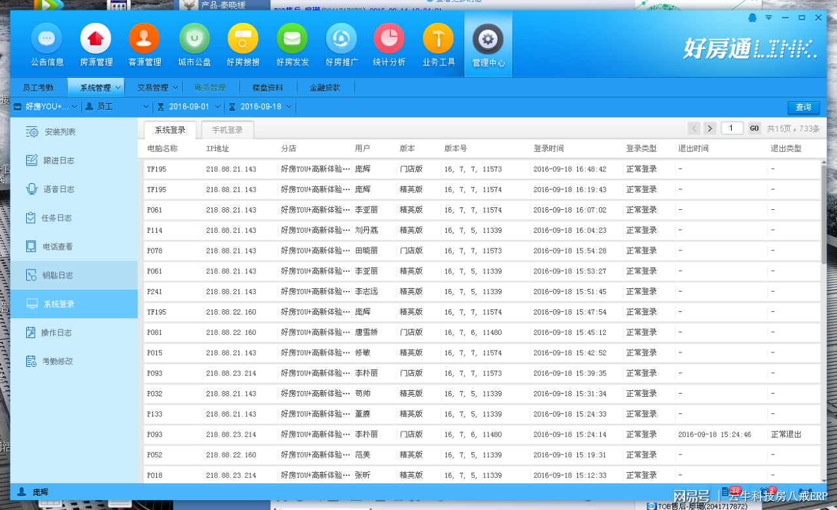Screen dimensions: 837x510
Task: Open 好房推广 promotion icon
Action: [341, 44]
